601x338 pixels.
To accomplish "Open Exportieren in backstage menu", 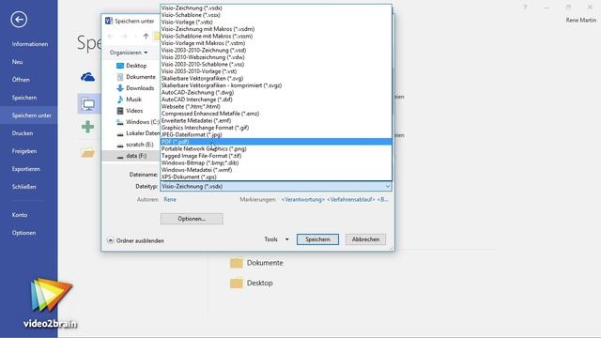I will 25,169.
